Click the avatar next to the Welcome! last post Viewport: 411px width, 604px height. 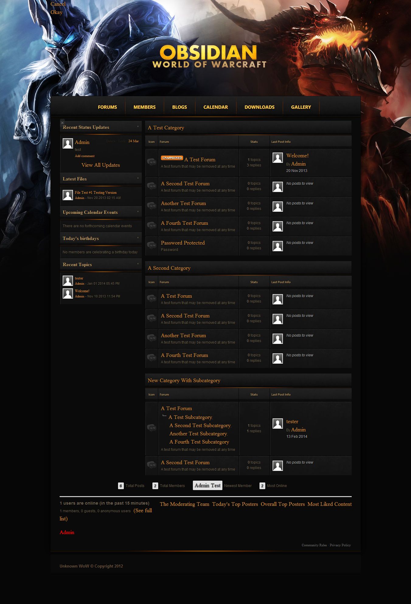(x=277, y=158)
